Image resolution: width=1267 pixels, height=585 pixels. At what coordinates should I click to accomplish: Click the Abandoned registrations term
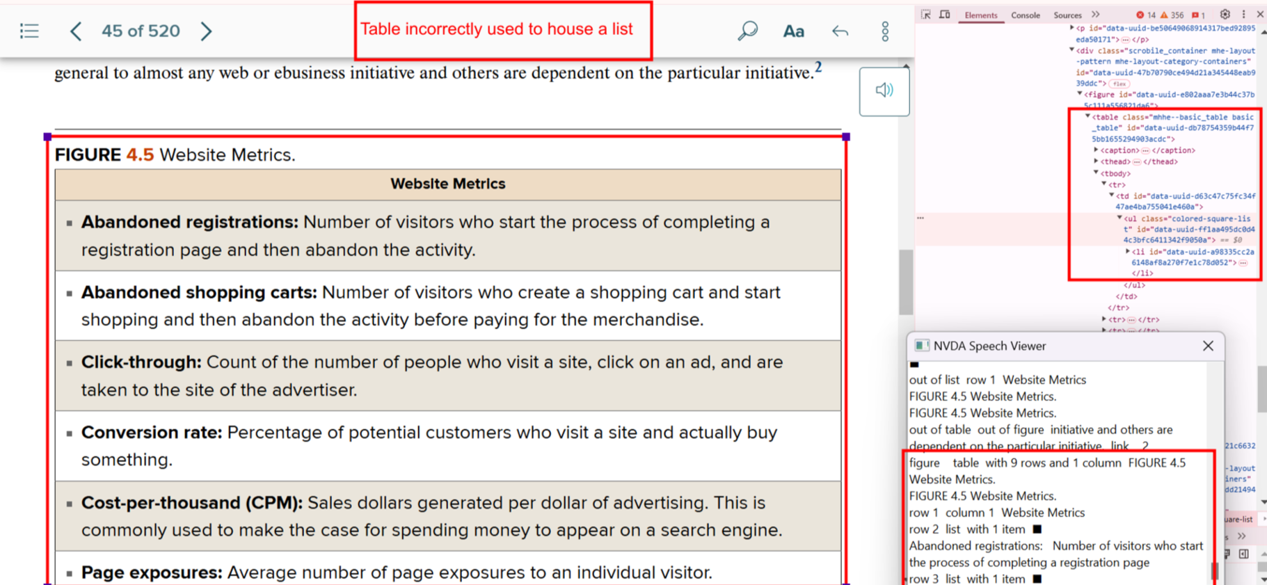[x=189, y=222]
